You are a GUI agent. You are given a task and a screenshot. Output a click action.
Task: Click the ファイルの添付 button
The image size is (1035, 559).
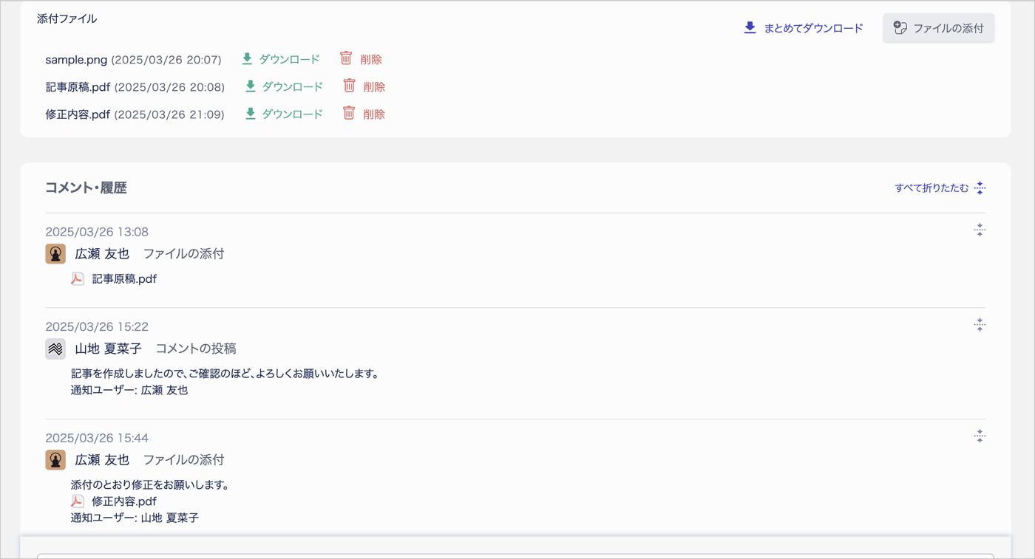pyautogui.click(x=938, y=28)
